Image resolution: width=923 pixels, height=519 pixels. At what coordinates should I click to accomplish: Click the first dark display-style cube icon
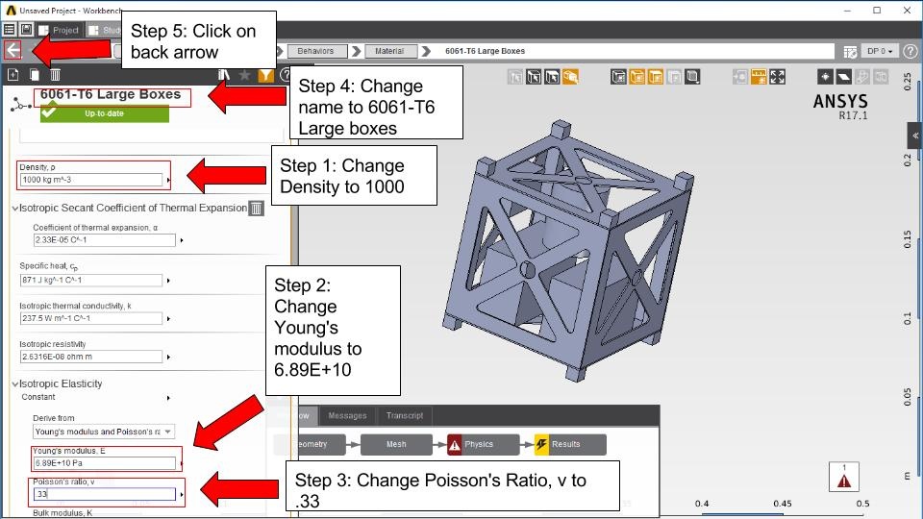(618, 77)
